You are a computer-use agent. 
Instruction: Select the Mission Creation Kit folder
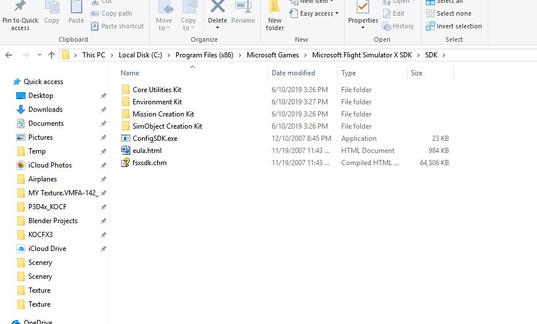pyautogui.click(x=163, y=114)
